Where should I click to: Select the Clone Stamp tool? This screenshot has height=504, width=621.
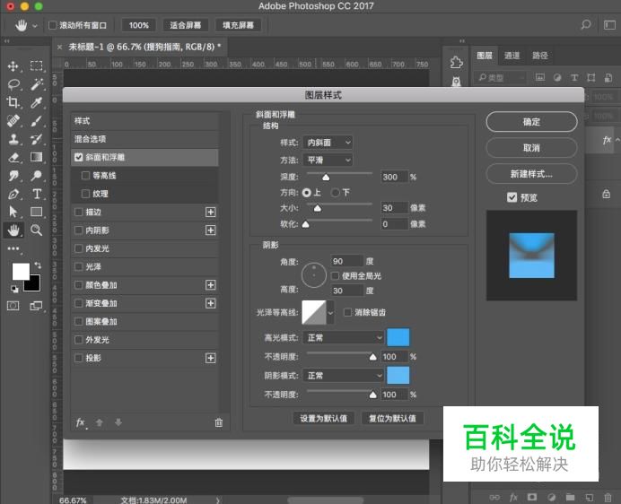point(13,139)
